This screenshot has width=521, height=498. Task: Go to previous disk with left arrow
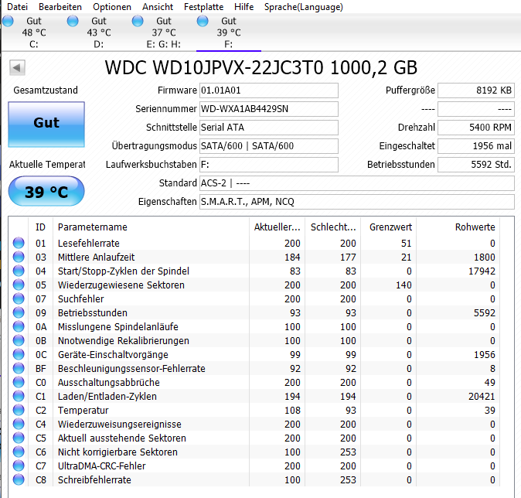tap(17, 68)
